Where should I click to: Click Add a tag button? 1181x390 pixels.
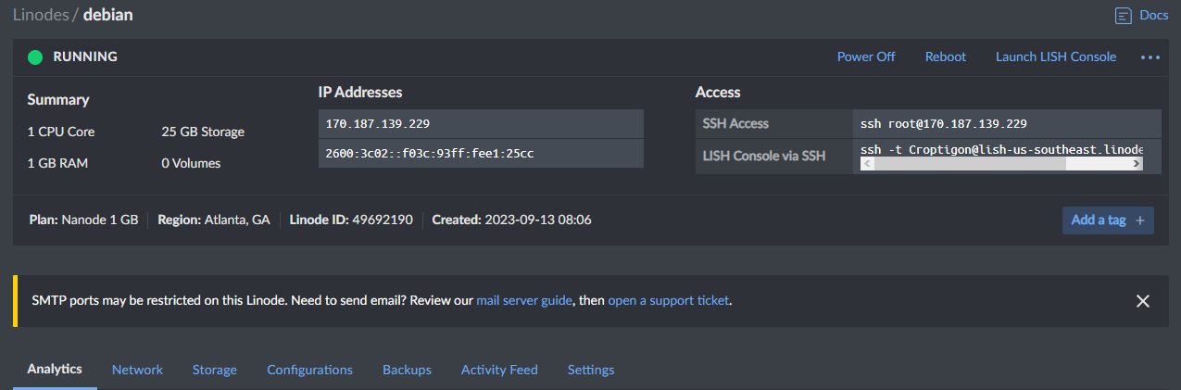tap(1108, 220)
